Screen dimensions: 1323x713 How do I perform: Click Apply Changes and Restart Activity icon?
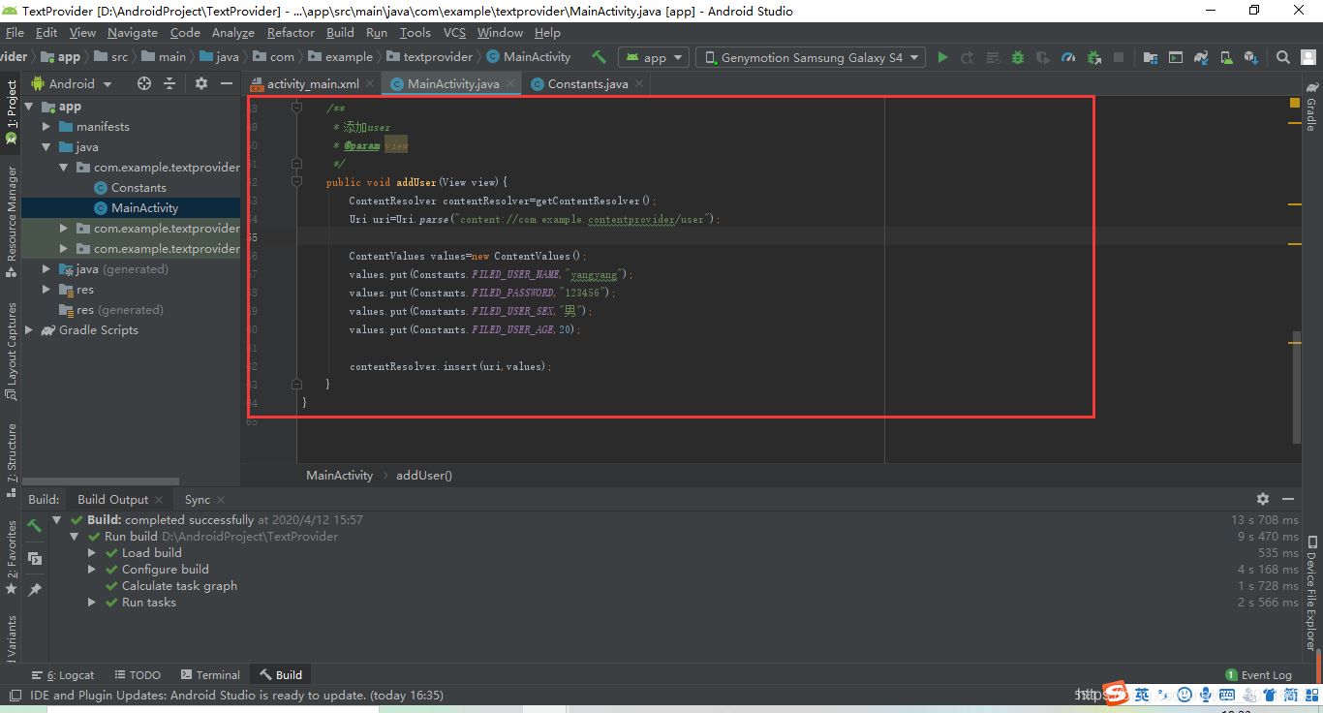[x=968, y=57]
